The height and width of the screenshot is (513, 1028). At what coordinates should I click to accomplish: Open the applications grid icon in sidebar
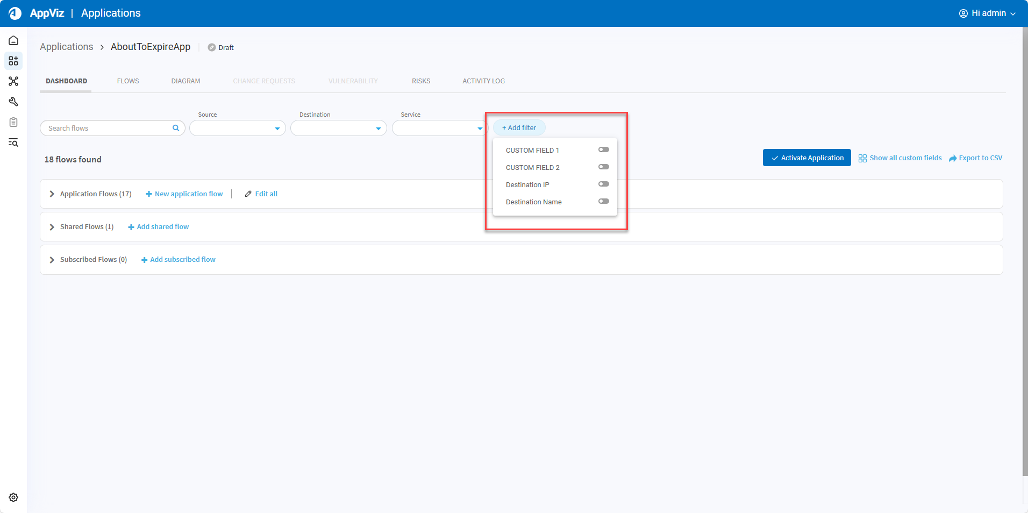point(13,61)
